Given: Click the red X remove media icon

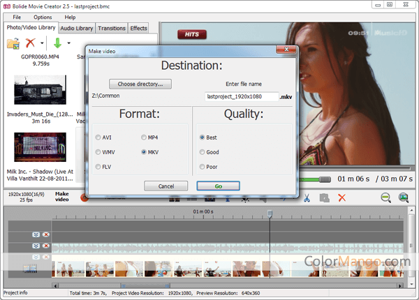Looking at the screenshot, I should click(x=30, y=43).
